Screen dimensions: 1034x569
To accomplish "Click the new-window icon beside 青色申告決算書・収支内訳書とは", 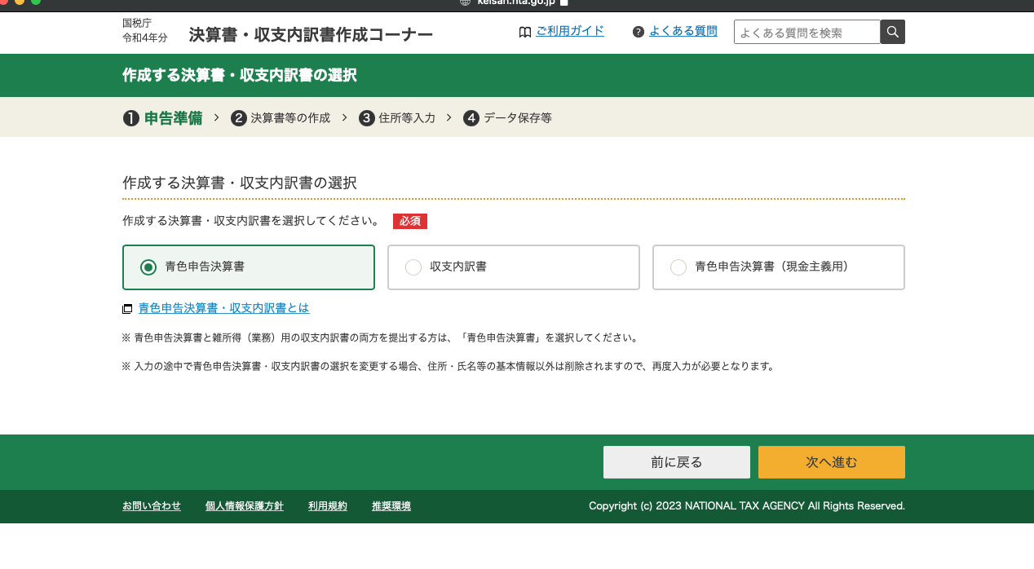I will click(127, 309).
